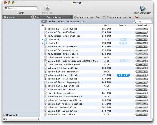This screenshot has width=157, height=125.
Task: Click the Download arrow toolbar icon
Action: click(47, 8)
